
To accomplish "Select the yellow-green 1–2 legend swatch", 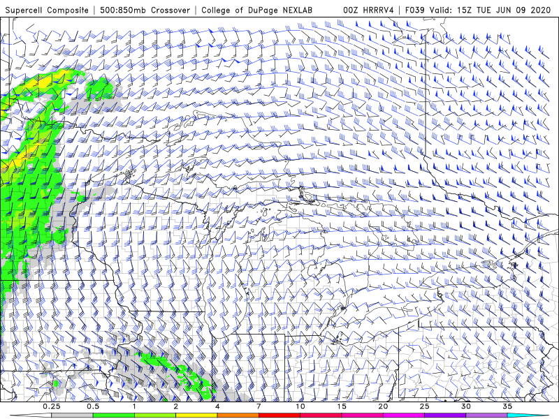I will pyautogui.click(x=155, y=416).
